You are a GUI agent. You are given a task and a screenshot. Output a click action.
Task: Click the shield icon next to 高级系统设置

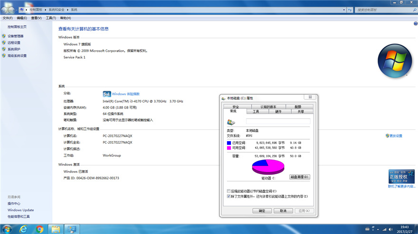point(4,55)
